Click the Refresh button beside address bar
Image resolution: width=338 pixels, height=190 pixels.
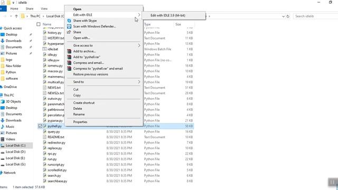[x=288, y=16]
